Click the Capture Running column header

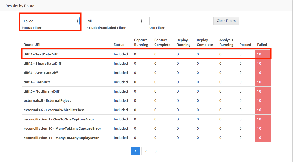pos(141,42)
